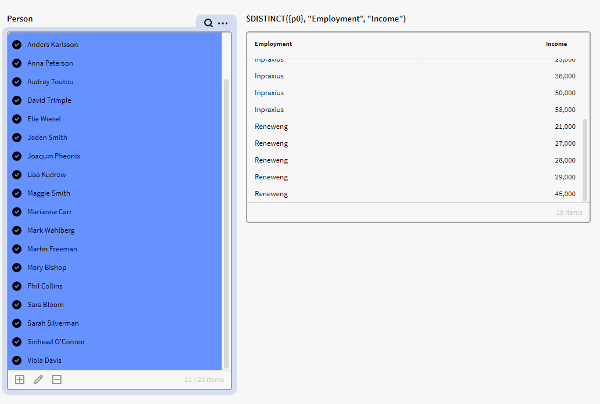Click the Reneweng row with 21,000 income
The height and width of the screenshot is (404, 600).
point(415,127)
